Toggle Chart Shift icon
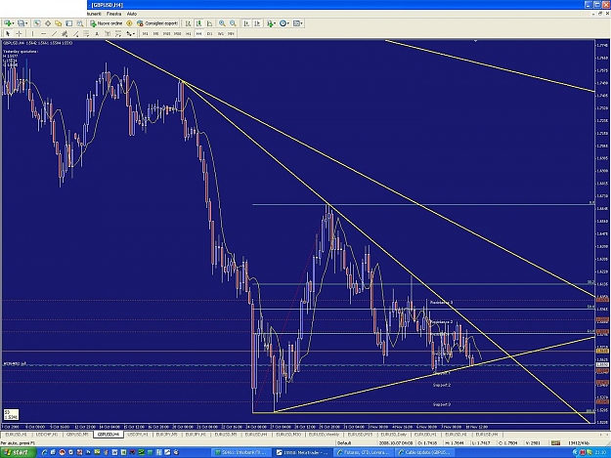Screen dimensions: 611x458 [x=257, y=23]
